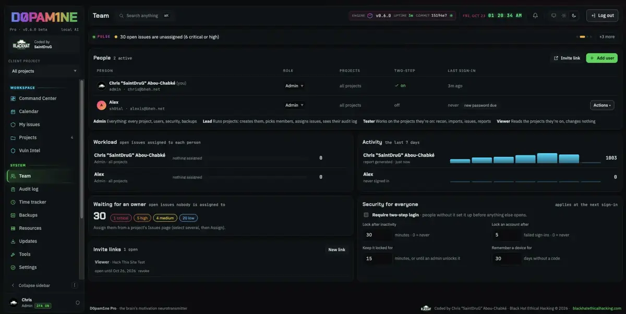Click the '5 high' badge
The image size is (626, 314).
point(142,218)
